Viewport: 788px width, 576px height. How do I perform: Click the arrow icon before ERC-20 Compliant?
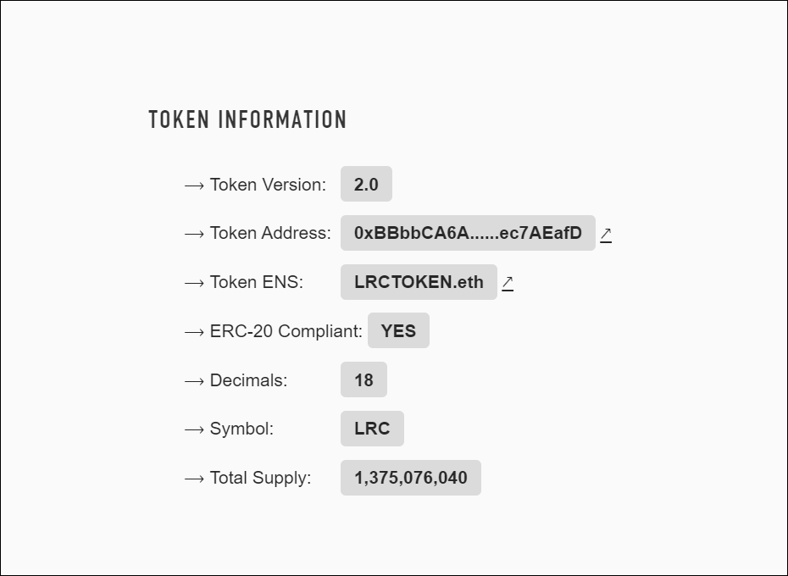pos(193,331)
